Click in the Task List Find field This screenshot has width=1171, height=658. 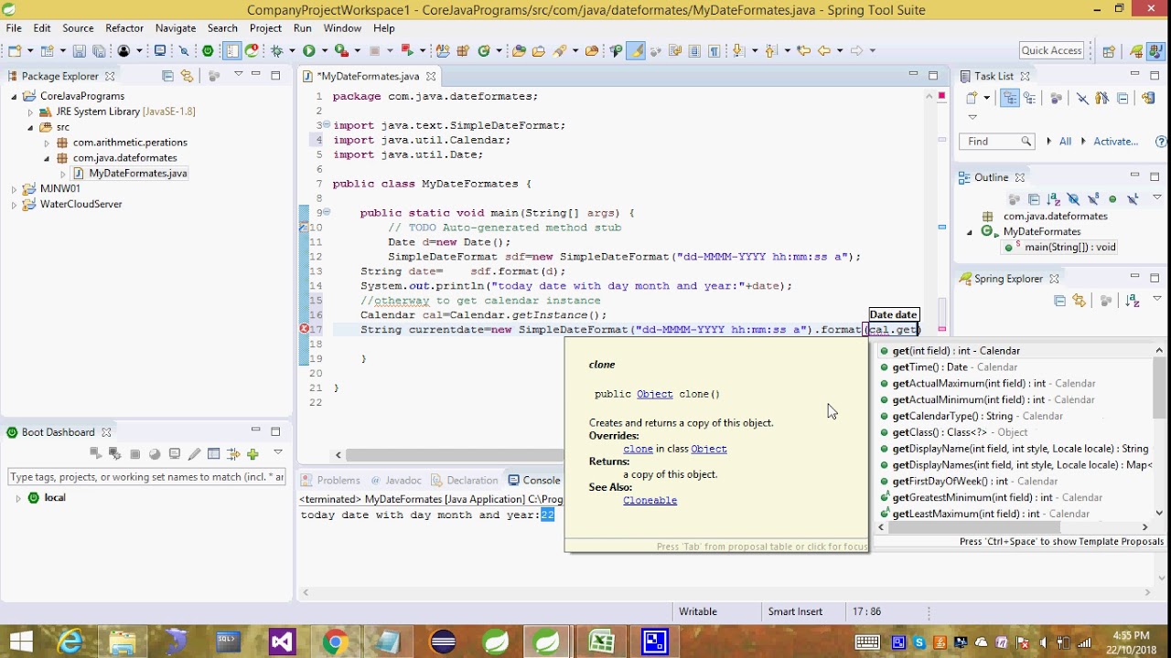tap(997, 142)
